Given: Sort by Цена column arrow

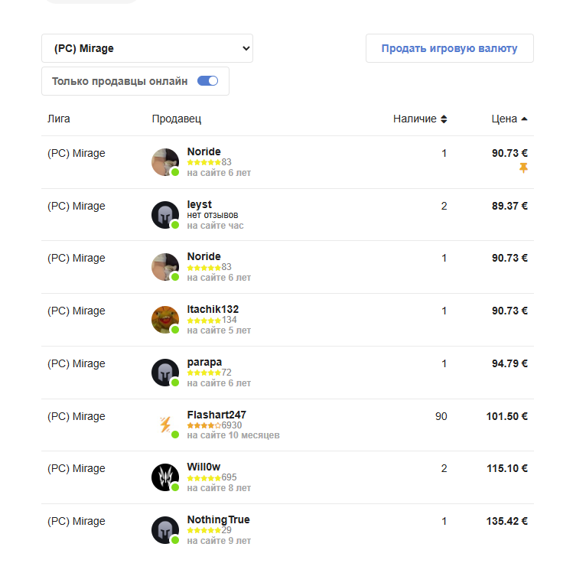Looking at the screenshot, I should pyautogui.click(x=524, y=119).
